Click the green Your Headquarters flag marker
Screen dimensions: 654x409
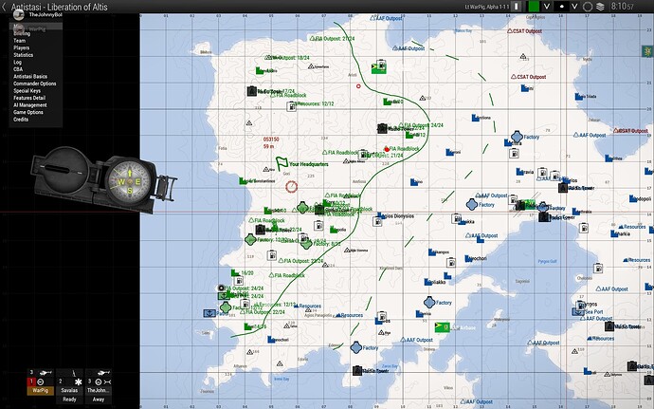coord(282,164)
